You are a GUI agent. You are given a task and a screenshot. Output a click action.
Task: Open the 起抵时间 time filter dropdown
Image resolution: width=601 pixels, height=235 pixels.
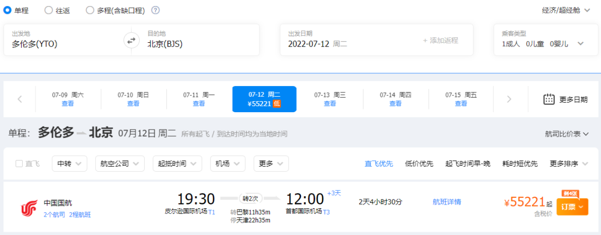point(177,164)
